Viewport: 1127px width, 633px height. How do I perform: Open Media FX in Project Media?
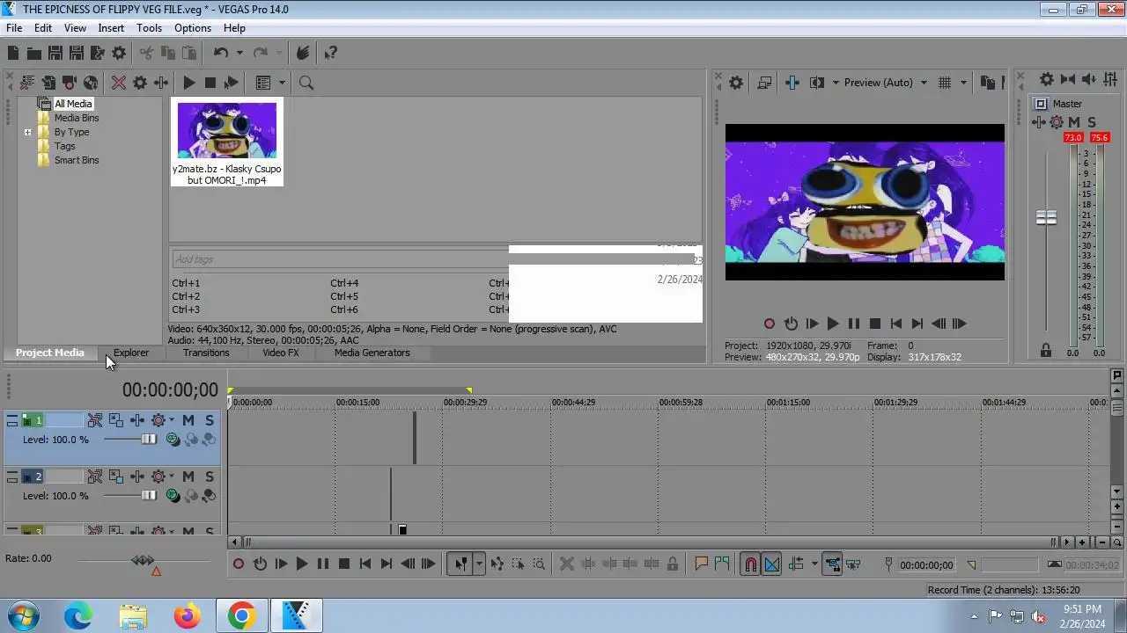(161, 83)
